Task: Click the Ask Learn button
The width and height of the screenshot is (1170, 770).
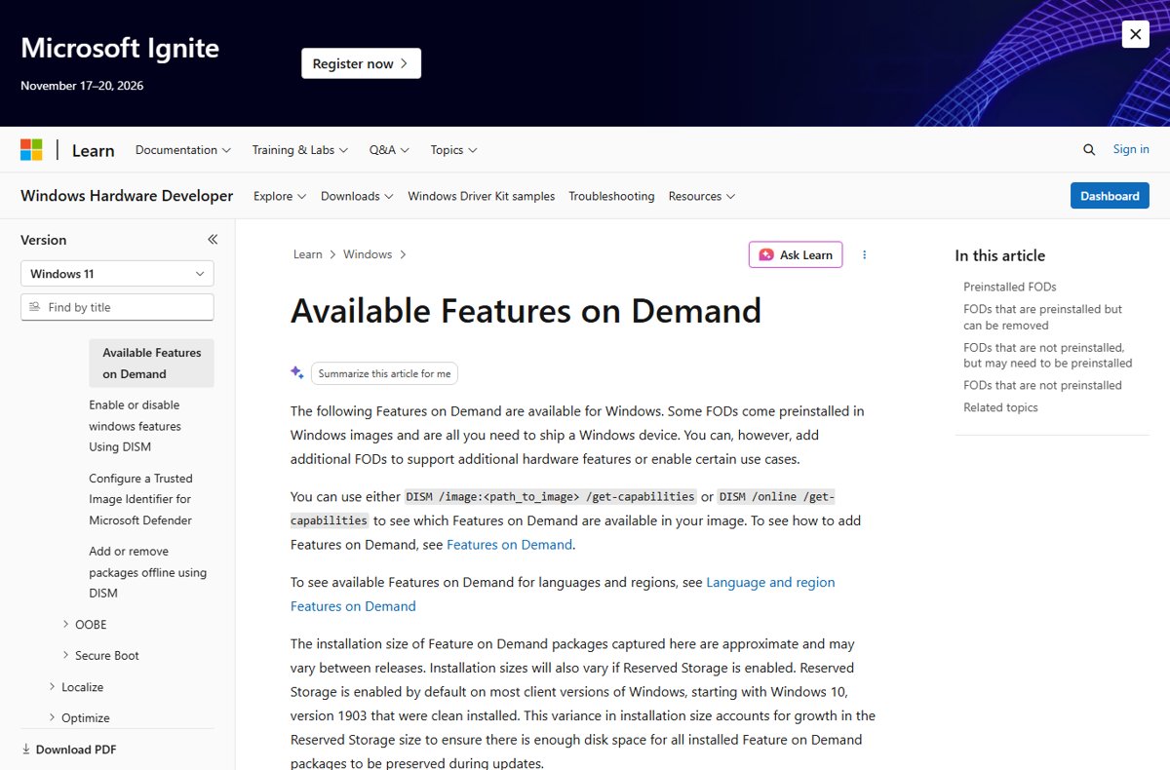Action: coord(796,254)
